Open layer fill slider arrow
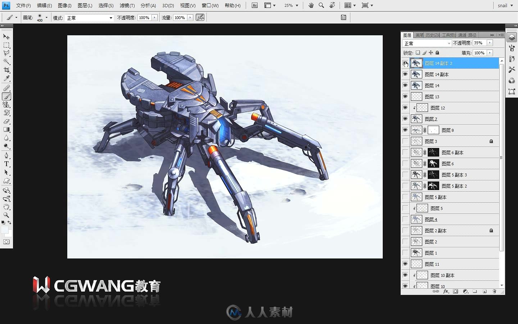Screen dimensions: 518x324 point(490,53)
